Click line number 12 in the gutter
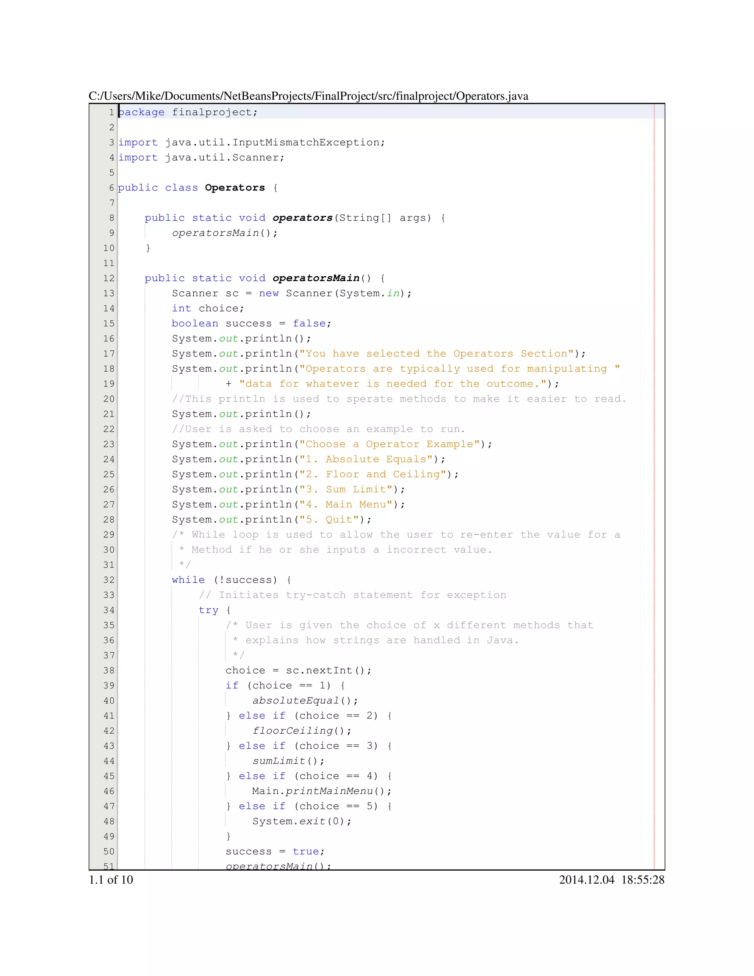The image size is (754, 976). point(109,278)
